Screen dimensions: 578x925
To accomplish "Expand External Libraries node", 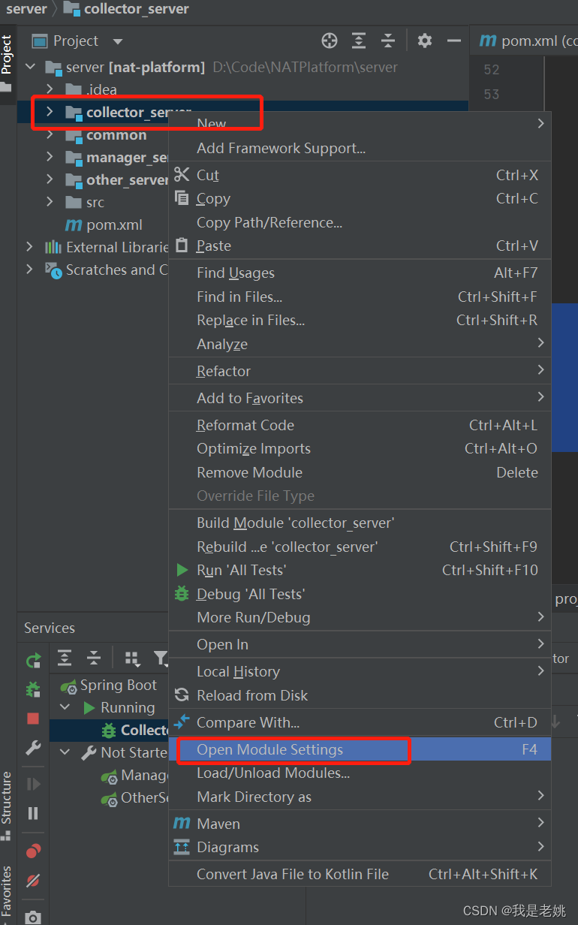I will [x=30, y=247].
